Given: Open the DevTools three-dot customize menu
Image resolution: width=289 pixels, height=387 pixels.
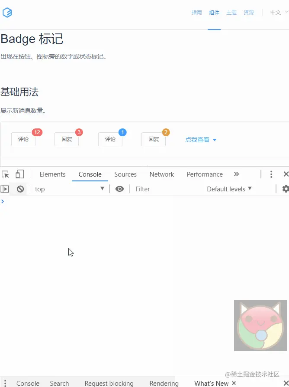Looking at the screenshot, I should pos(271,174).
